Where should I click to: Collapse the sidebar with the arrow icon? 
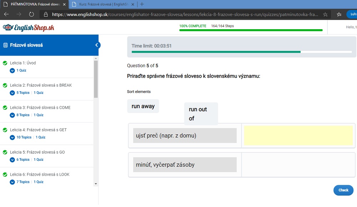[x=96, y=45]
